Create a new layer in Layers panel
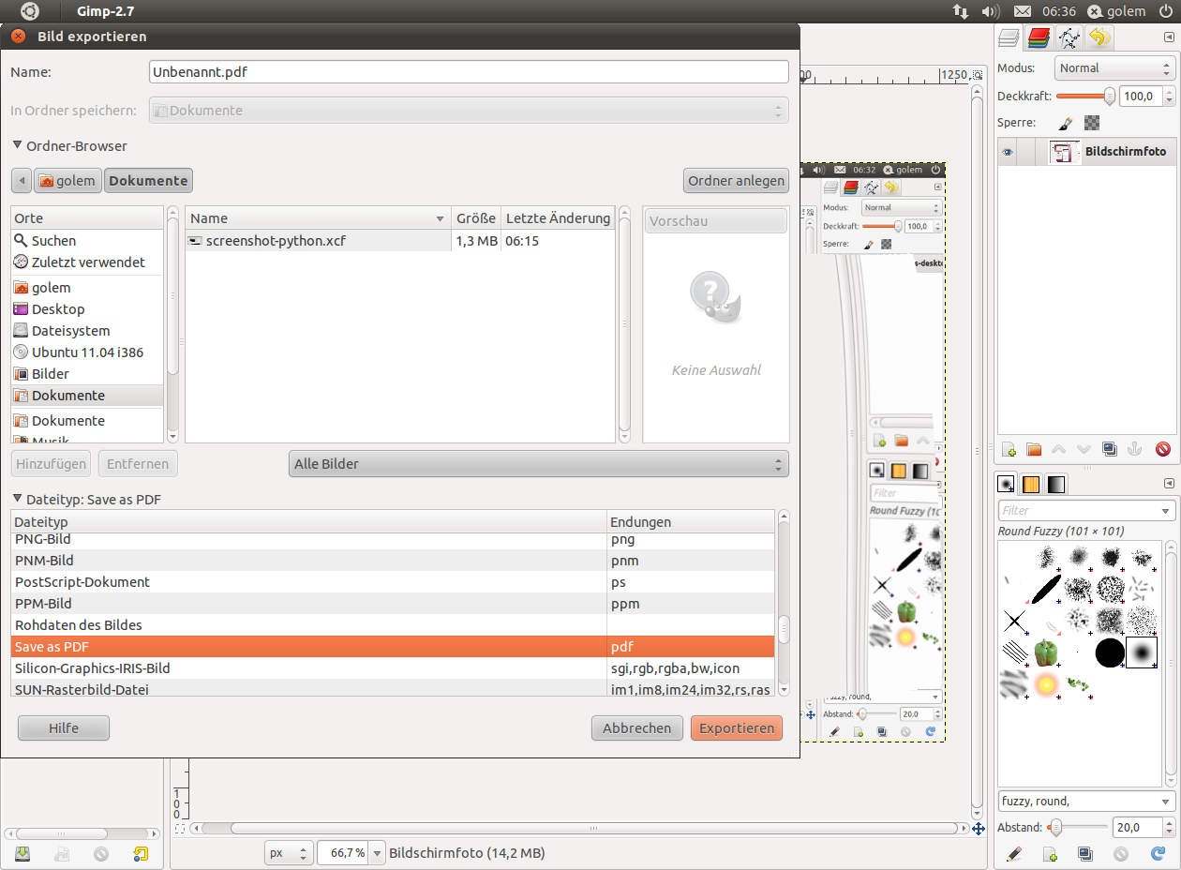Viewport: 1181px width, 870px height. (1009, 449)
